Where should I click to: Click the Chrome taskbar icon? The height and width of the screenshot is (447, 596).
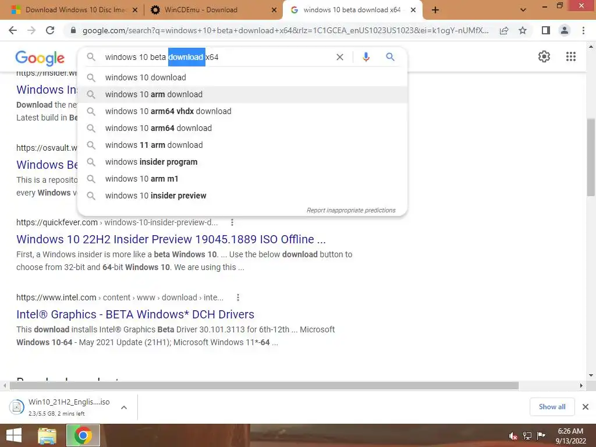(x=83, y=435)
